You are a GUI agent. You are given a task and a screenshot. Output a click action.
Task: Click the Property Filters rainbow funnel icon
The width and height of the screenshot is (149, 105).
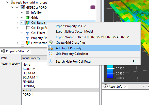tap(28, 38)
